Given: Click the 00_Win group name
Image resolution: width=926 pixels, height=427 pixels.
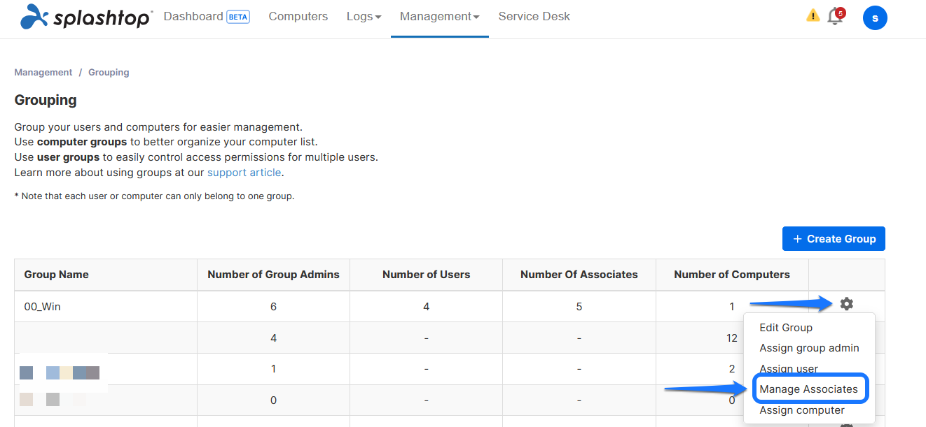Looking at the screenshot, I should coord(43,306).
